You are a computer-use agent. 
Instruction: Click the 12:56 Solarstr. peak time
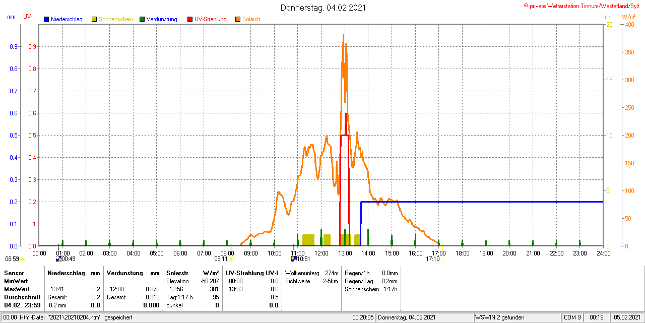pyautogui.click(x=176, y=289)
